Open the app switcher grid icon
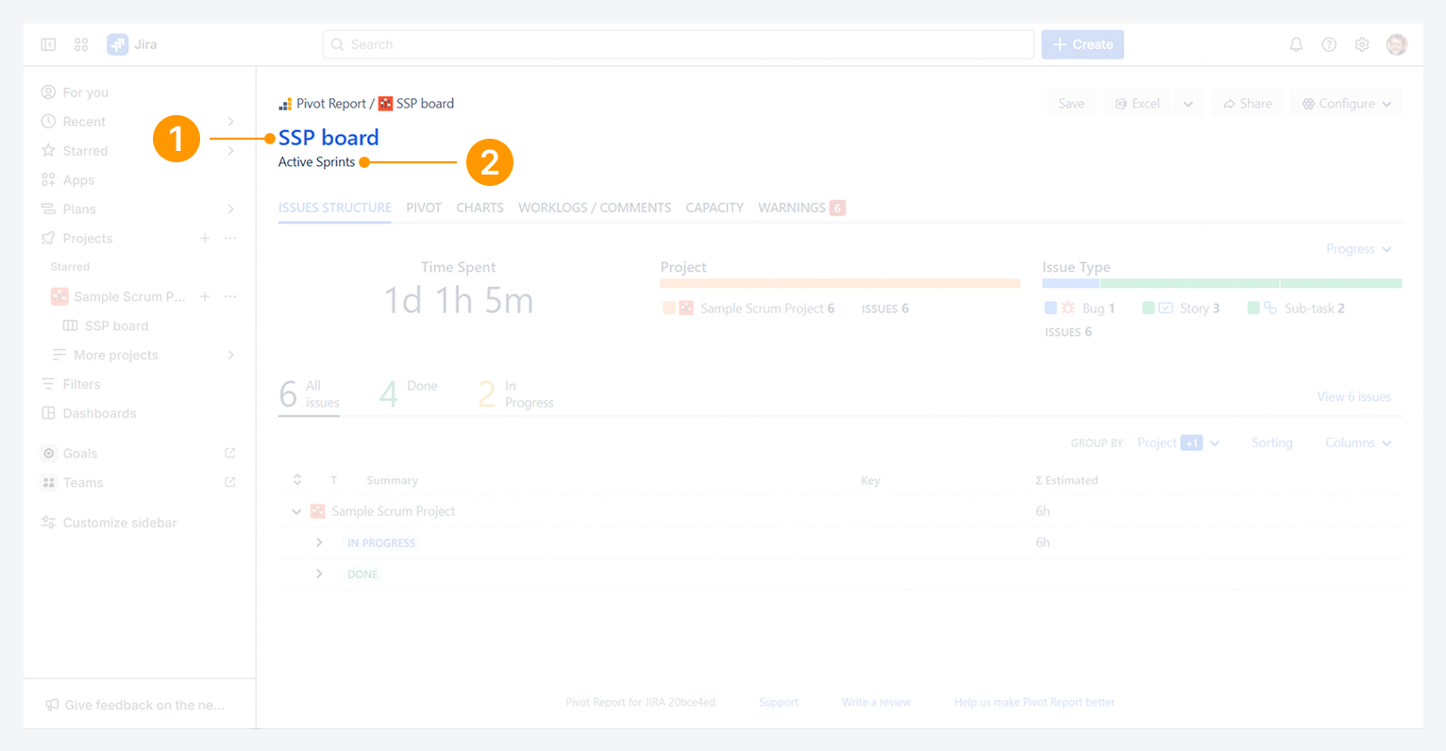This screenshot has height=751, width=1446. coord(81,44)
